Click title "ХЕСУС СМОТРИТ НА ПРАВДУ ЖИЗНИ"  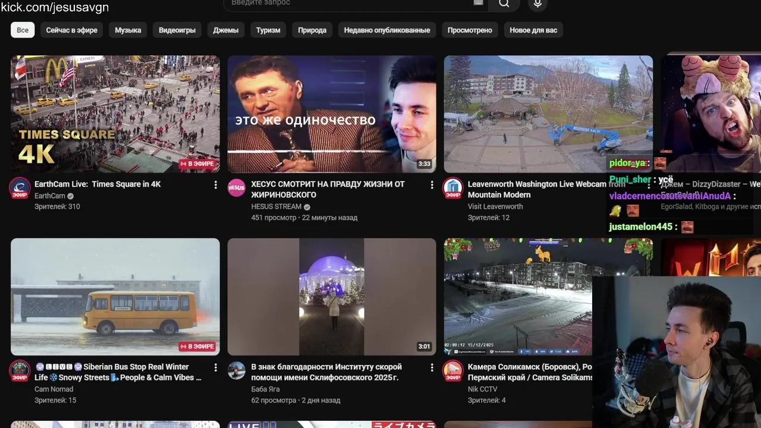click(328, 190)
